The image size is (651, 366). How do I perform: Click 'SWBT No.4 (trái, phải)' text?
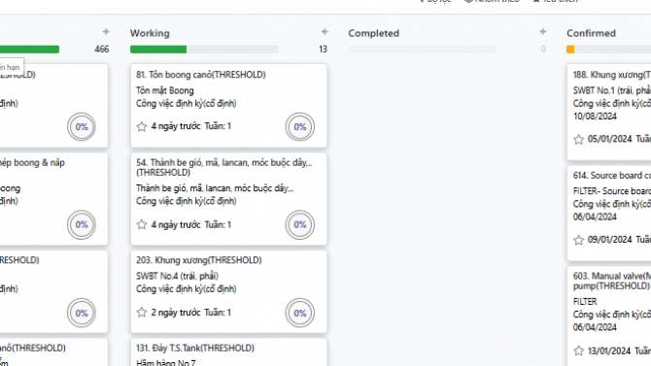177,276
